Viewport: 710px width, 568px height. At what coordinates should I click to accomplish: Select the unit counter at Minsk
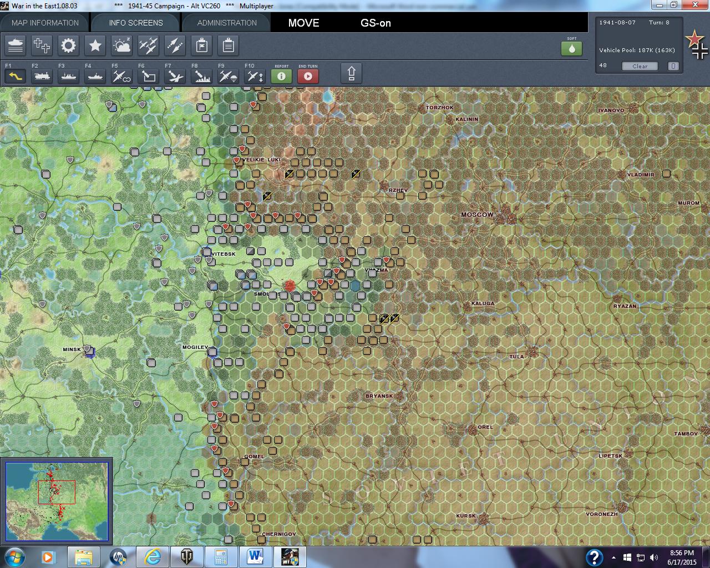pos(89,352)
